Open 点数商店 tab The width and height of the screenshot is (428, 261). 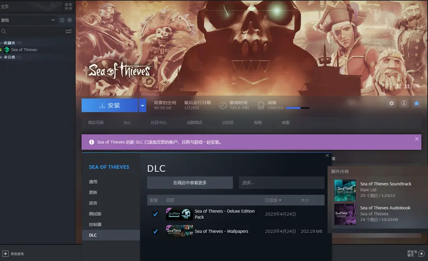coord(194,123)
